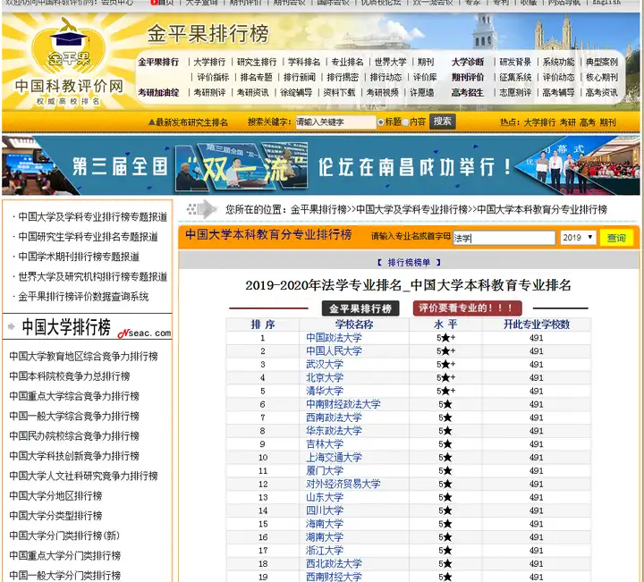Click the 排行榜榜单 link above the title
The width and height of the screenshot is (644, 582).
(409, 262)
